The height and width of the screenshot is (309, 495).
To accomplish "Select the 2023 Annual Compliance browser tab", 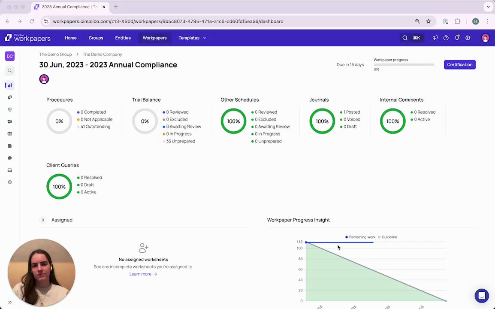I will (x=70, y=6).
